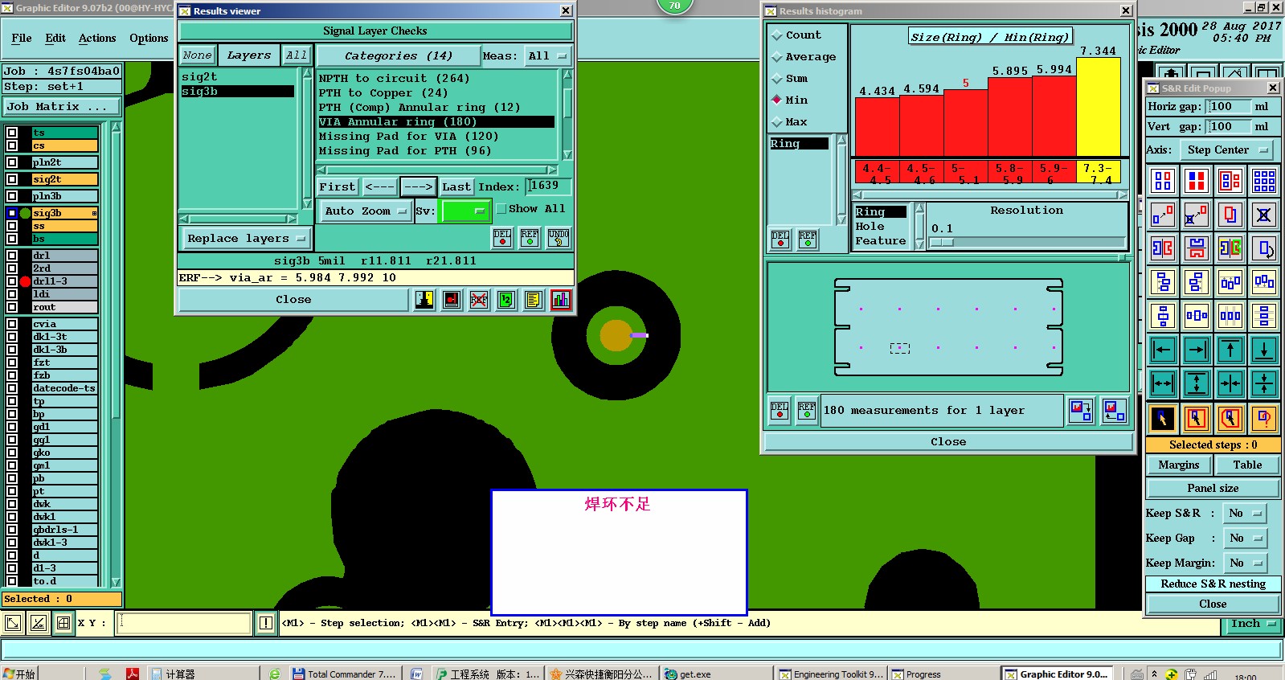Open the Inch units dropdown
Viewport: 1285px width, 680px height.
pos(1253,624)
